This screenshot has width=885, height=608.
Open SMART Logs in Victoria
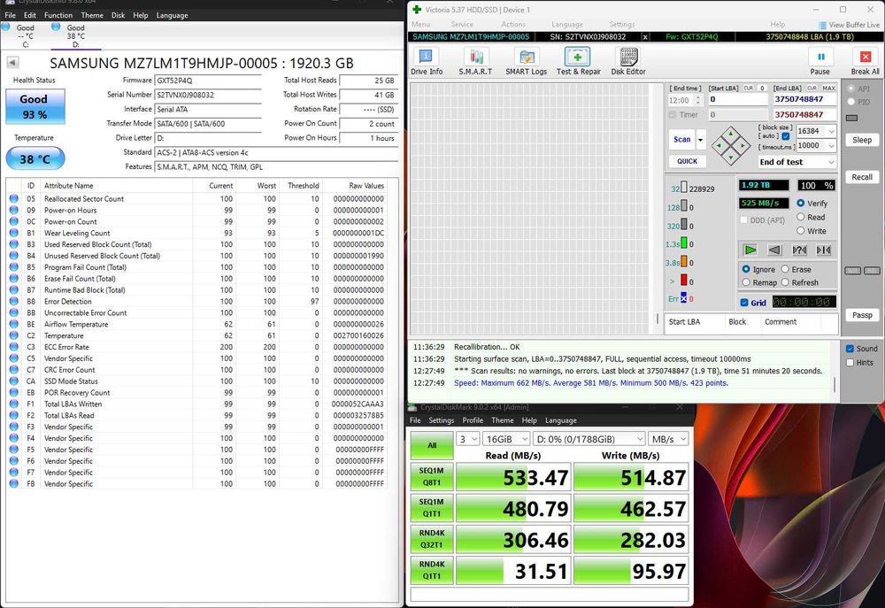(x=526, y=62)
